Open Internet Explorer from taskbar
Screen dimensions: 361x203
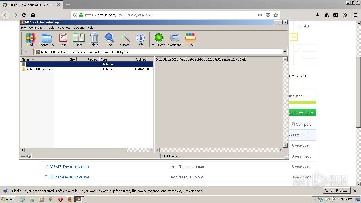click(x=22, y=199)
